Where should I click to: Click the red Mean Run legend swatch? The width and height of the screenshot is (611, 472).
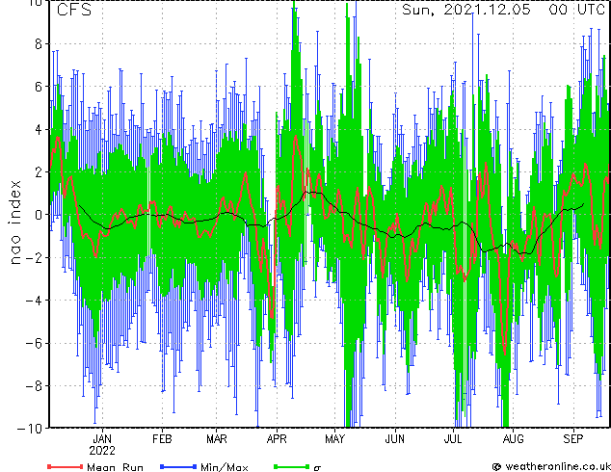(65, 466)
